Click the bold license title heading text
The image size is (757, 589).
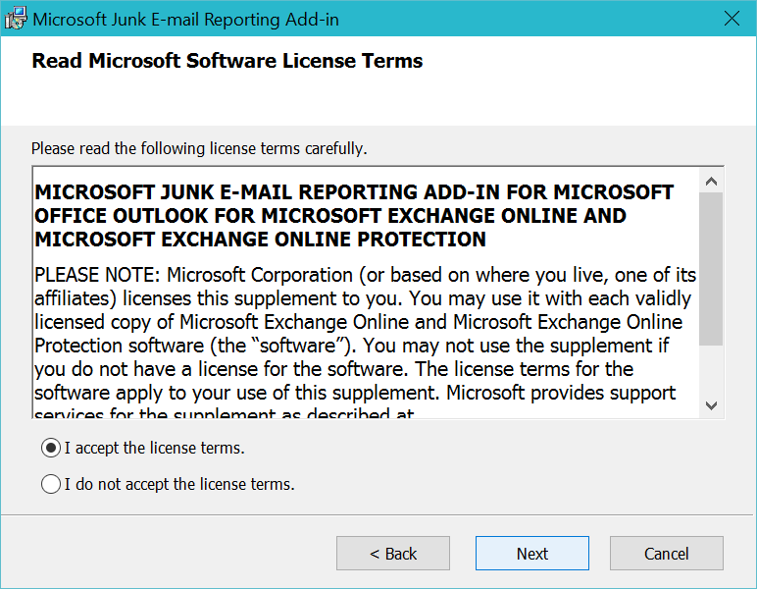click(353, 215)
